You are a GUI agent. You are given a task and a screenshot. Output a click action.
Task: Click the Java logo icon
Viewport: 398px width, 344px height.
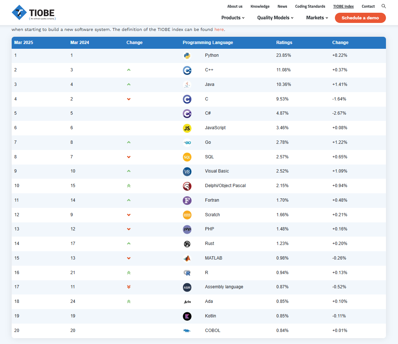coord(187,84)
